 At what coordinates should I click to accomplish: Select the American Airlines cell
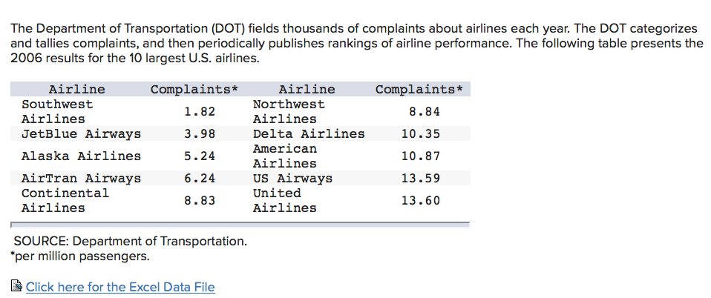coord(285,156)
